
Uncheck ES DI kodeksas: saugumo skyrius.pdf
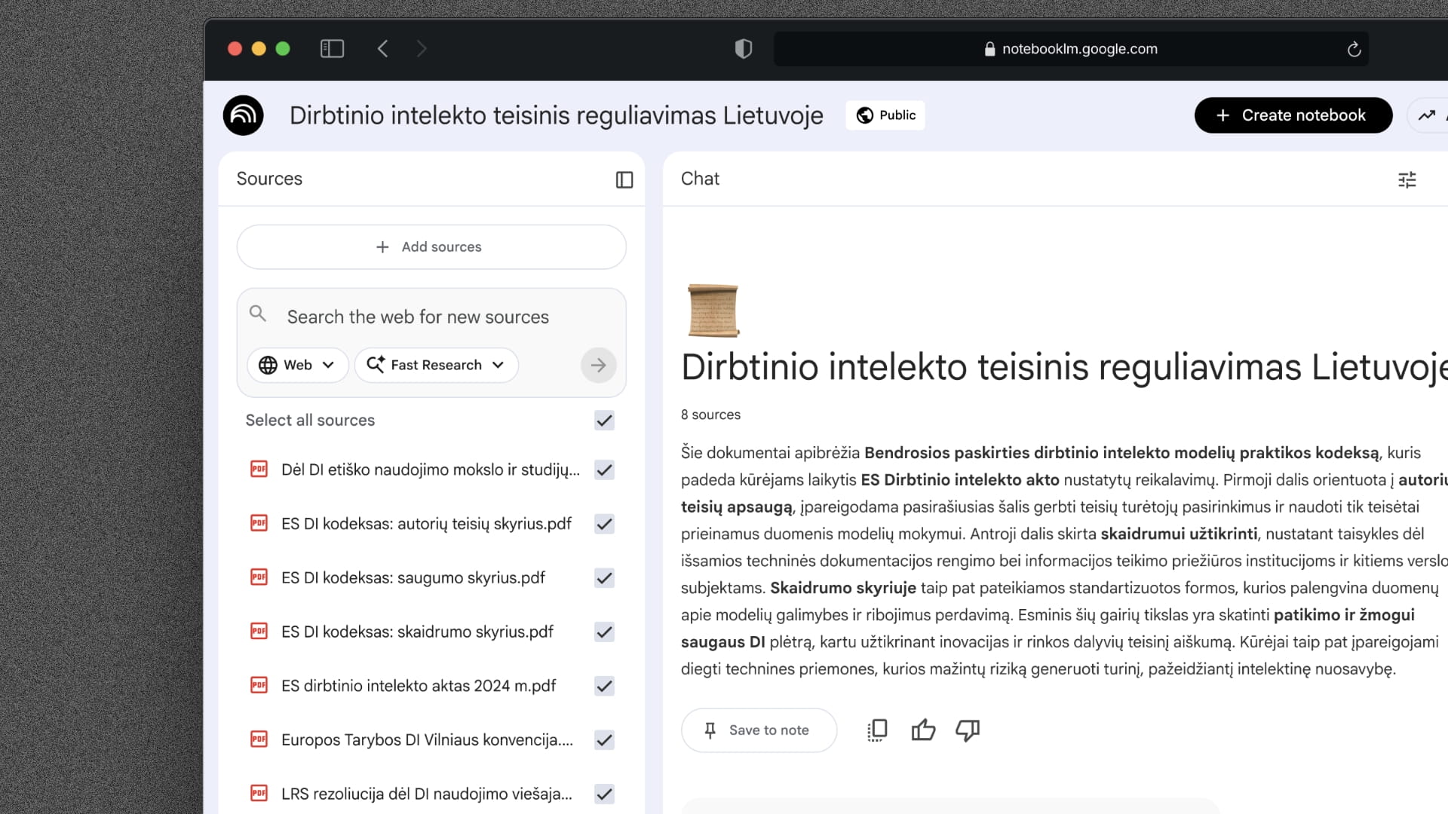coord(604,578)
